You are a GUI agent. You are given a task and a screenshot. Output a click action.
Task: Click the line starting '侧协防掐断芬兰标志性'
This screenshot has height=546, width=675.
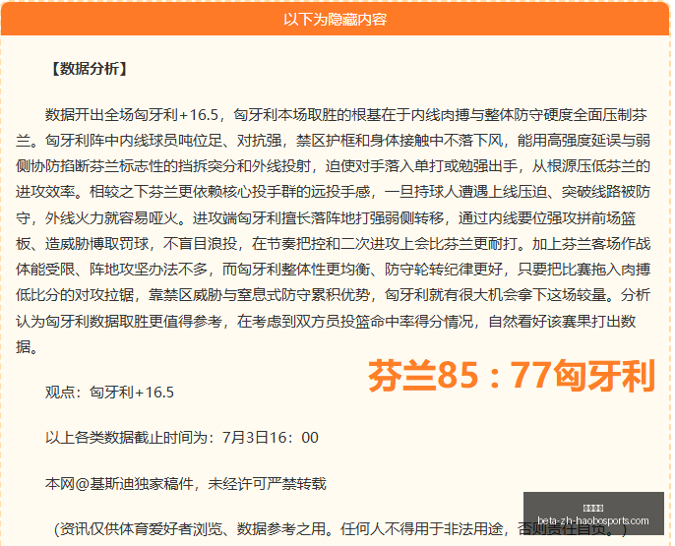[x=333, y=166]
